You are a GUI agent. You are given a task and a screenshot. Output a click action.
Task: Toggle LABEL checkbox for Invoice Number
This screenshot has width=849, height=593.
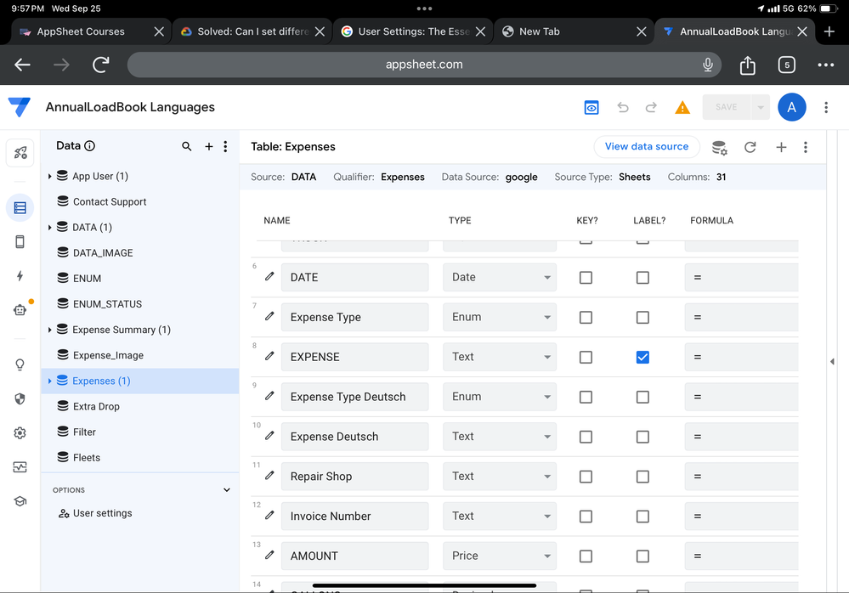point(642,517)
